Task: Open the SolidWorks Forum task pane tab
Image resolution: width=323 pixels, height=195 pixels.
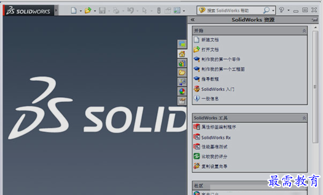Action: (182, 44)
